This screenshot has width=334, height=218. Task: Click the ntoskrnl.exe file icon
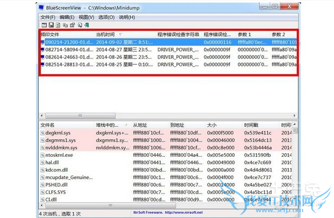pos(42,155)
